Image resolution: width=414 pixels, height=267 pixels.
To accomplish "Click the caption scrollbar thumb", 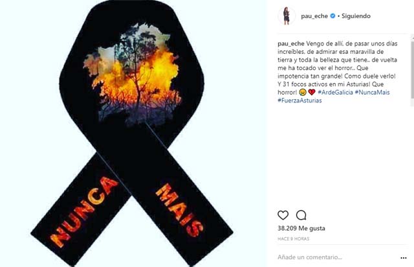I will [x=413, y=70].
